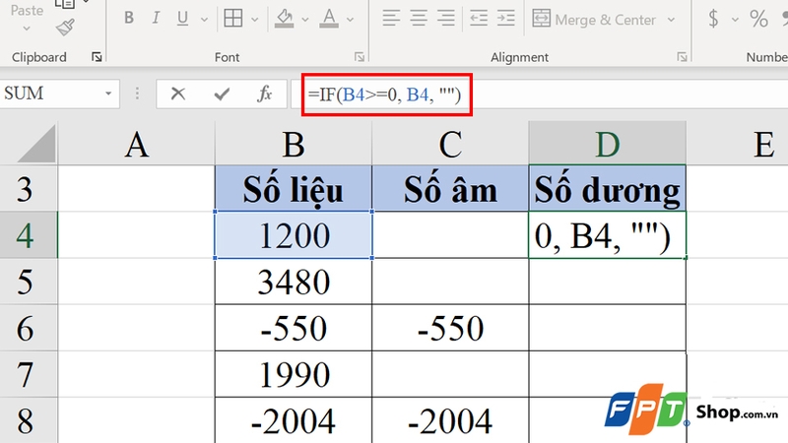Screen dimensions: 788x443
Task: Click empty cell C4
Action: [450, 235]
